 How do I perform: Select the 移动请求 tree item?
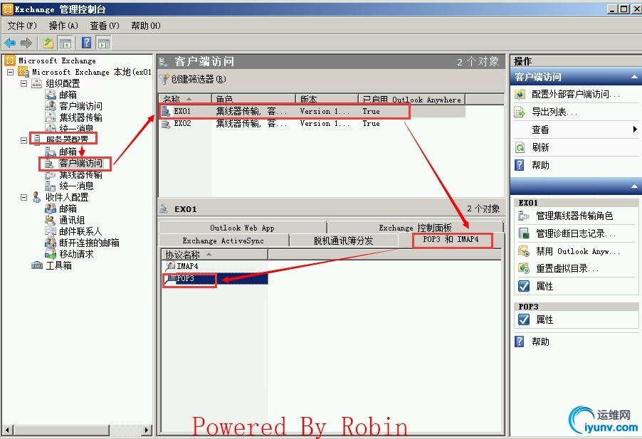(x=76, y=254)
